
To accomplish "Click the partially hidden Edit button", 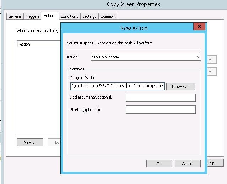I will coord(57,142).
